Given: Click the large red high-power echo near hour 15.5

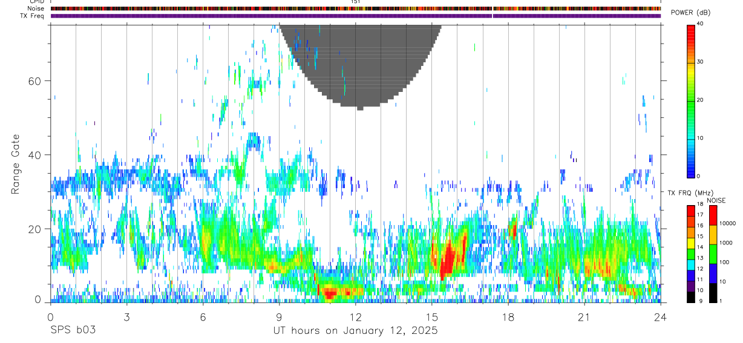Looking at the screenshot, I should click(x=448, y=260).
